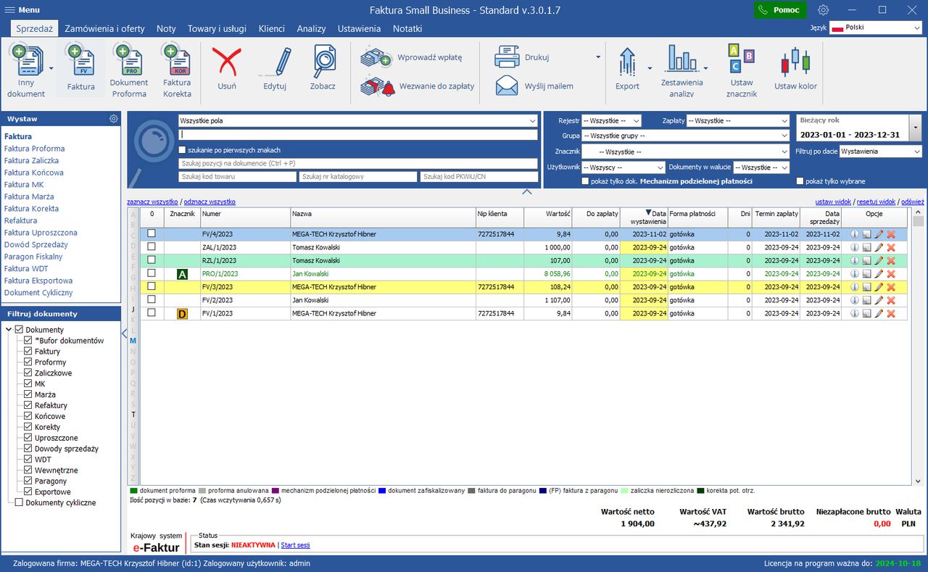Open the Analizy menu tab
928x572 pixels.
(x=311, y=29)
